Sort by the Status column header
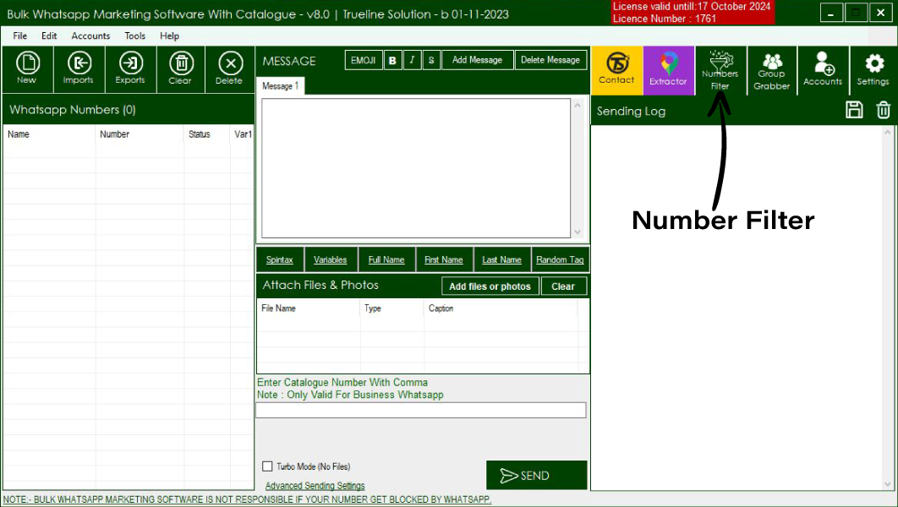Screen dimensions: 898x507 [x=207, y=134]
